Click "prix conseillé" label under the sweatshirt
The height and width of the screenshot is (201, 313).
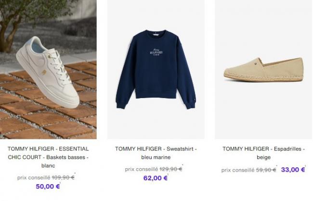pos(141,169)
